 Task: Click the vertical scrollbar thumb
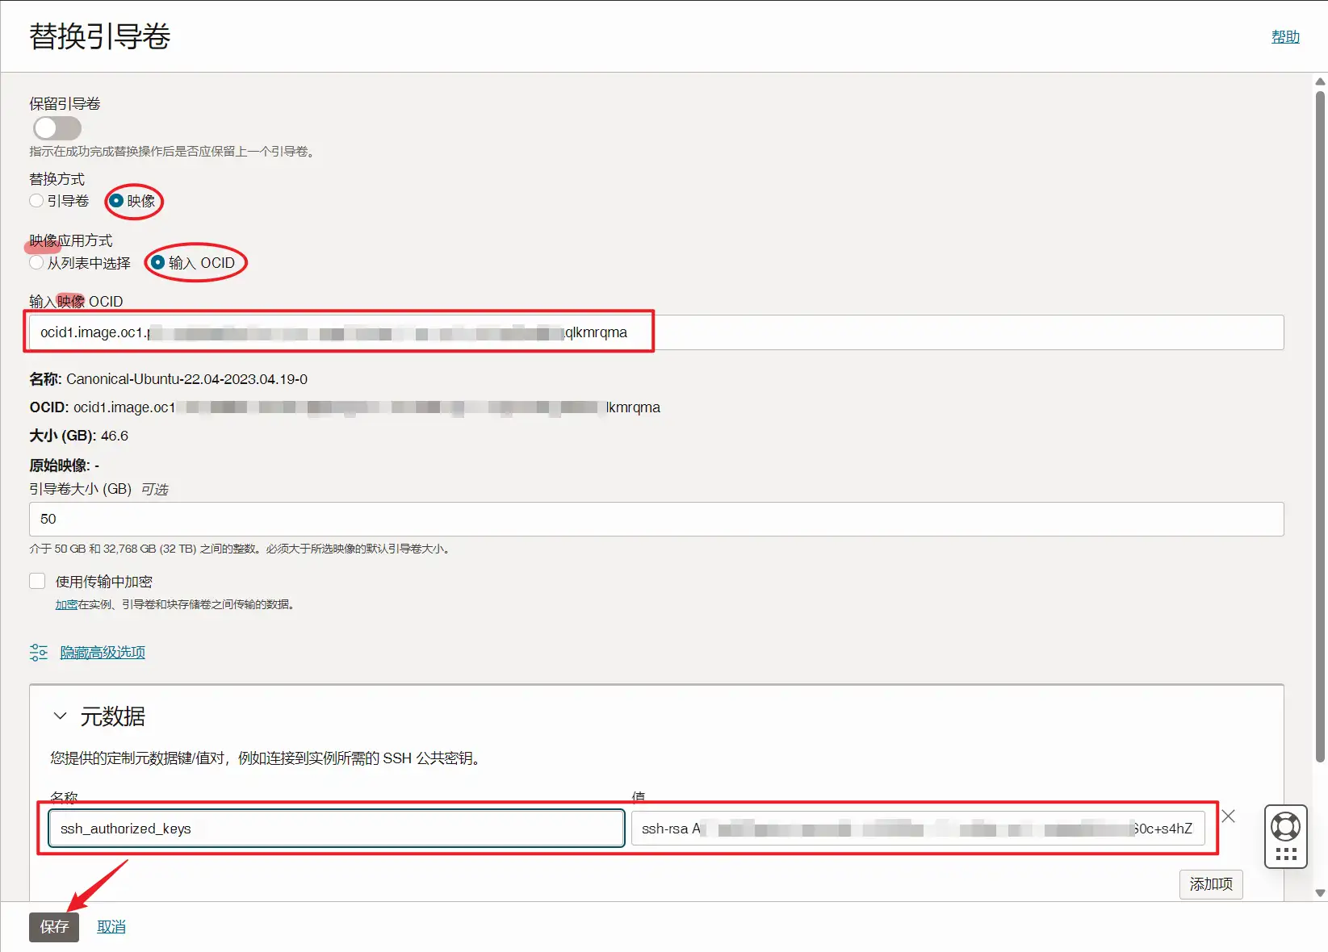tap(1320, 426)
